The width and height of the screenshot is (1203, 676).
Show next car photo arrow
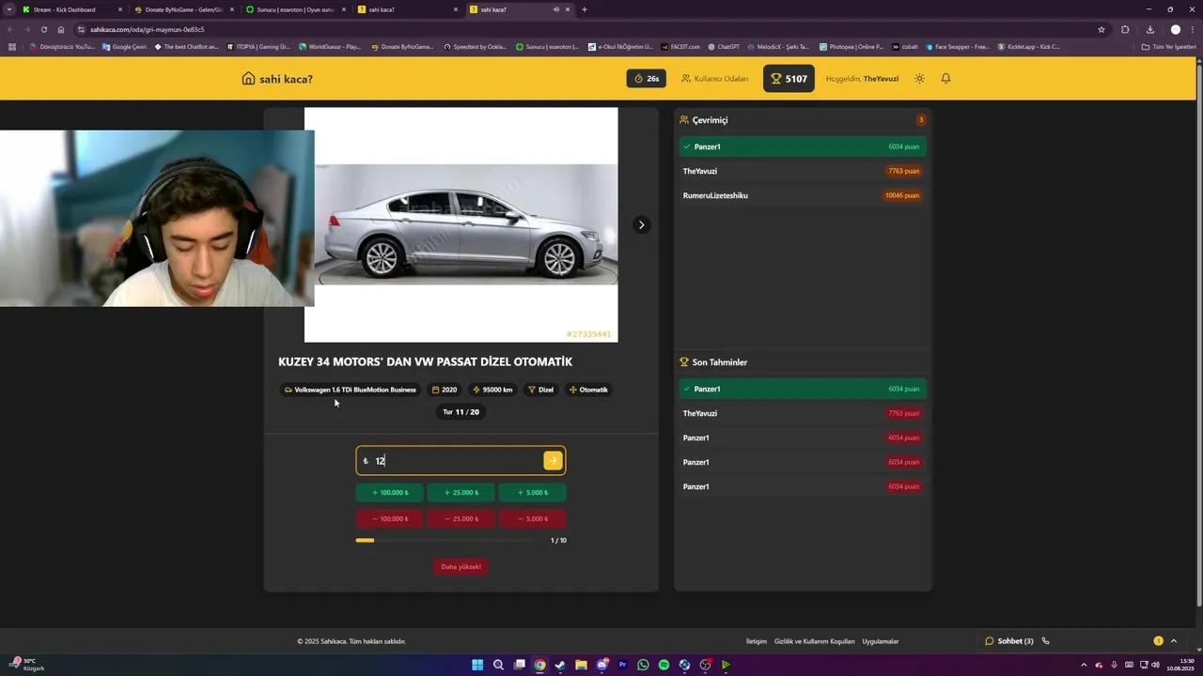pos(641,224)
